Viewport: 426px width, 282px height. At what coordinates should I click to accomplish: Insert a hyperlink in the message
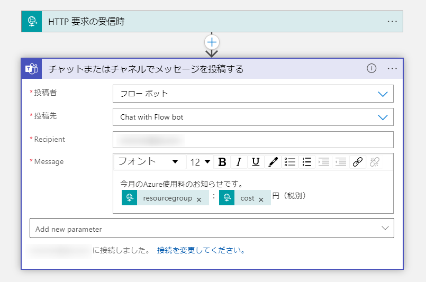click(x=358, y=162)
